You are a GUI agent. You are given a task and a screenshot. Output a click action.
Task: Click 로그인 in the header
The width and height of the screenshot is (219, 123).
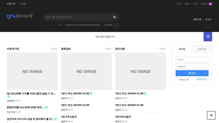[x=208, y=19]
